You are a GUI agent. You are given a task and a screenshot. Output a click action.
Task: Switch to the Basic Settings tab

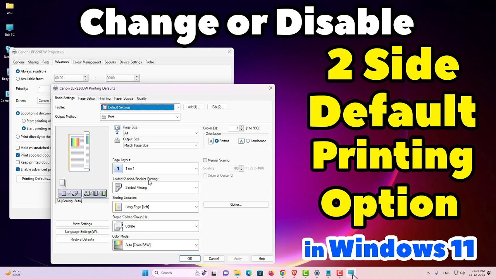coord(65,98)
